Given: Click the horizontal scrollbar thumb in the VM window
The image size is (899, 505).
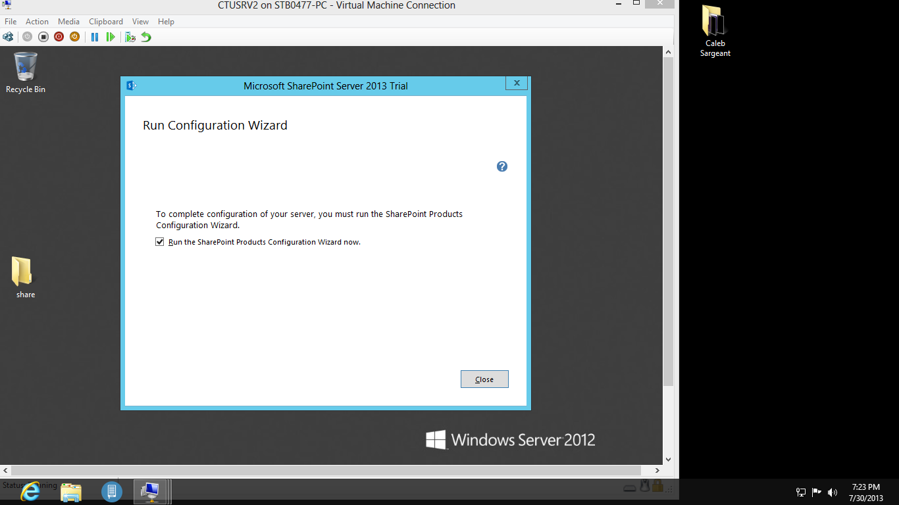Looking at the screenshot, I should click(x=326, y=471).
